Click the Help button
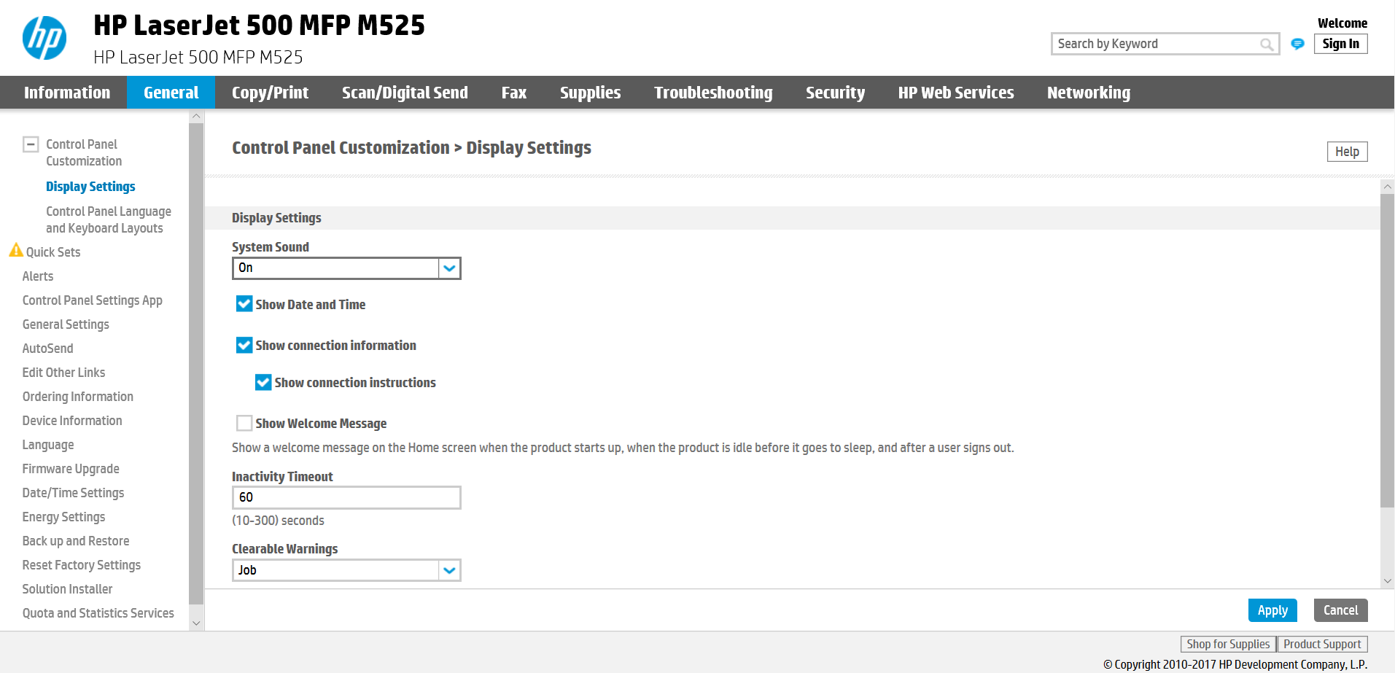The height and width of the screenshot is (673, 1395). click(1347, 152)
